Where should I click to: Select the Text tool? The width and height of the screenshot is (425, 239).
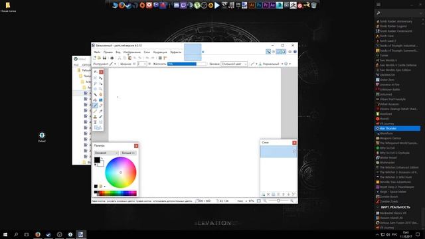pyautogui.click(x=95, y=122)
